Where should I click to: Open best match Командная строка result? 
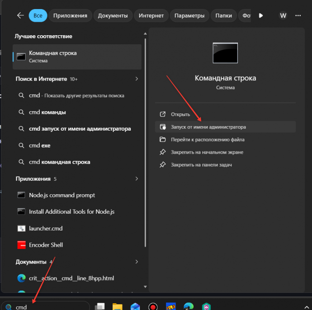coord(77,57)
